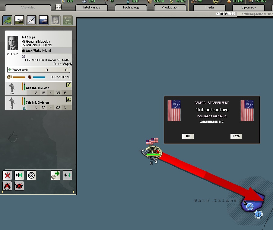Click the Europe map mode icon
Screen dimensions: 273x230
click(x=8, y=20)
